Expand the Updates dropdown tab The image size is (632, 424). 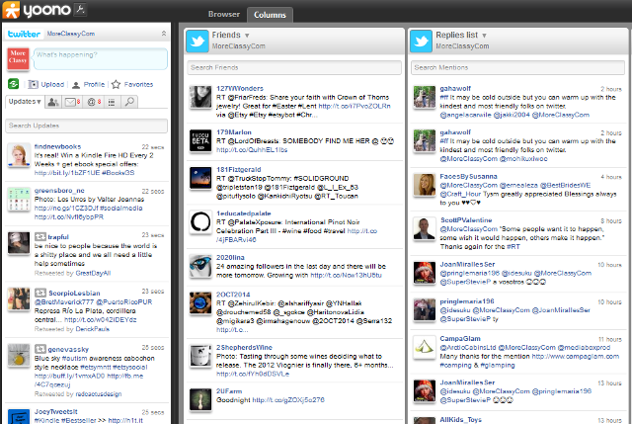pyautogui.click(x=25, y=102)
